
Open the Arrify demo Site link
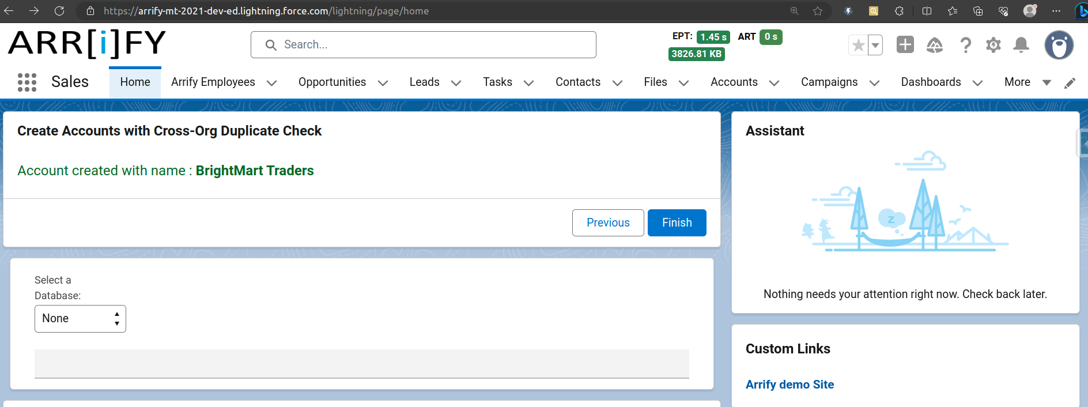pyautogui.click(x=789, y=385)
